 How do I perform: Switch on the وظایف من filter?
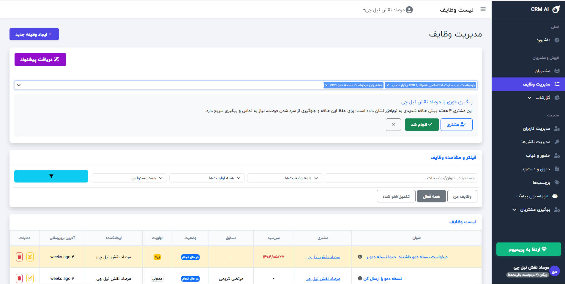click(462, 196)
